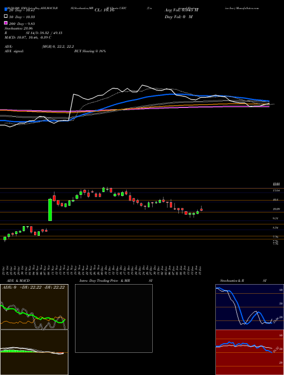This screenshot has width=284, height=375.
Task: Click the 10.09 price axis label
Action: [x=277, y=209]
